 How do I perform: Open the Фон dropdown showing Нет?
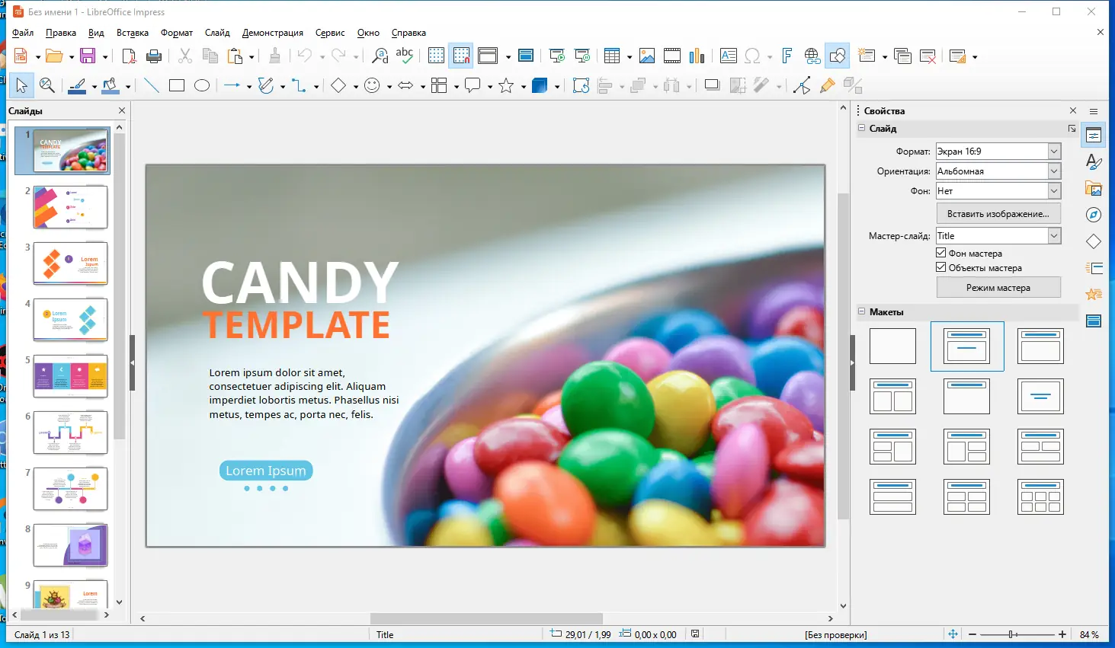[998, 191]
